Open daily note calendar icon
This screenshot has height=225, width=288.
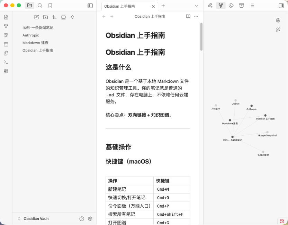6,44
